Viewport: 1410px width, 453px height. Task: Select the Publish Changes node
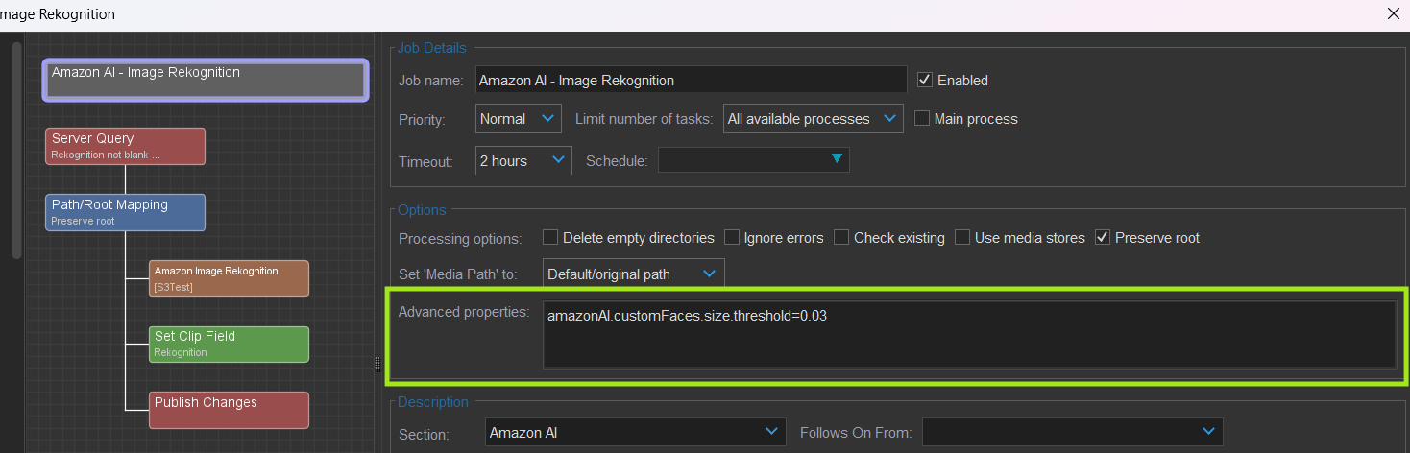click(229, 410)
